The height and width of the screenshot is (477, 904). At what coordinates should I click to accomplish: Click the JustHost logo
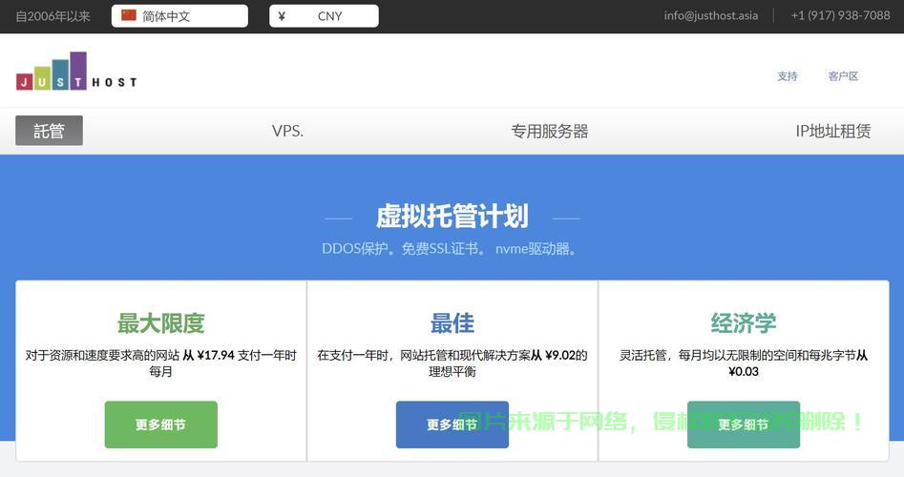[76, 72]
